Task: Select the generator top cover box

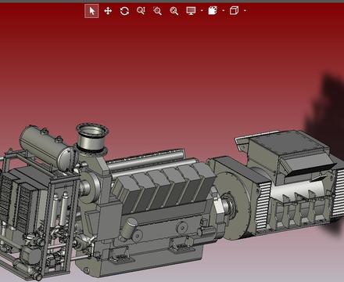Action: [x=288, y=150]
